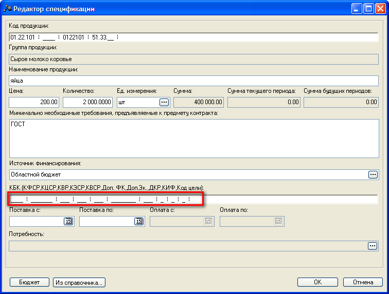
Task: Click the calendar icon in "Оплата по"
Action: [278, 221]
